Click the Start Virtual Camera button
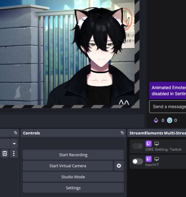This screenshot has width=186, height=197. (x=68, y=166)
